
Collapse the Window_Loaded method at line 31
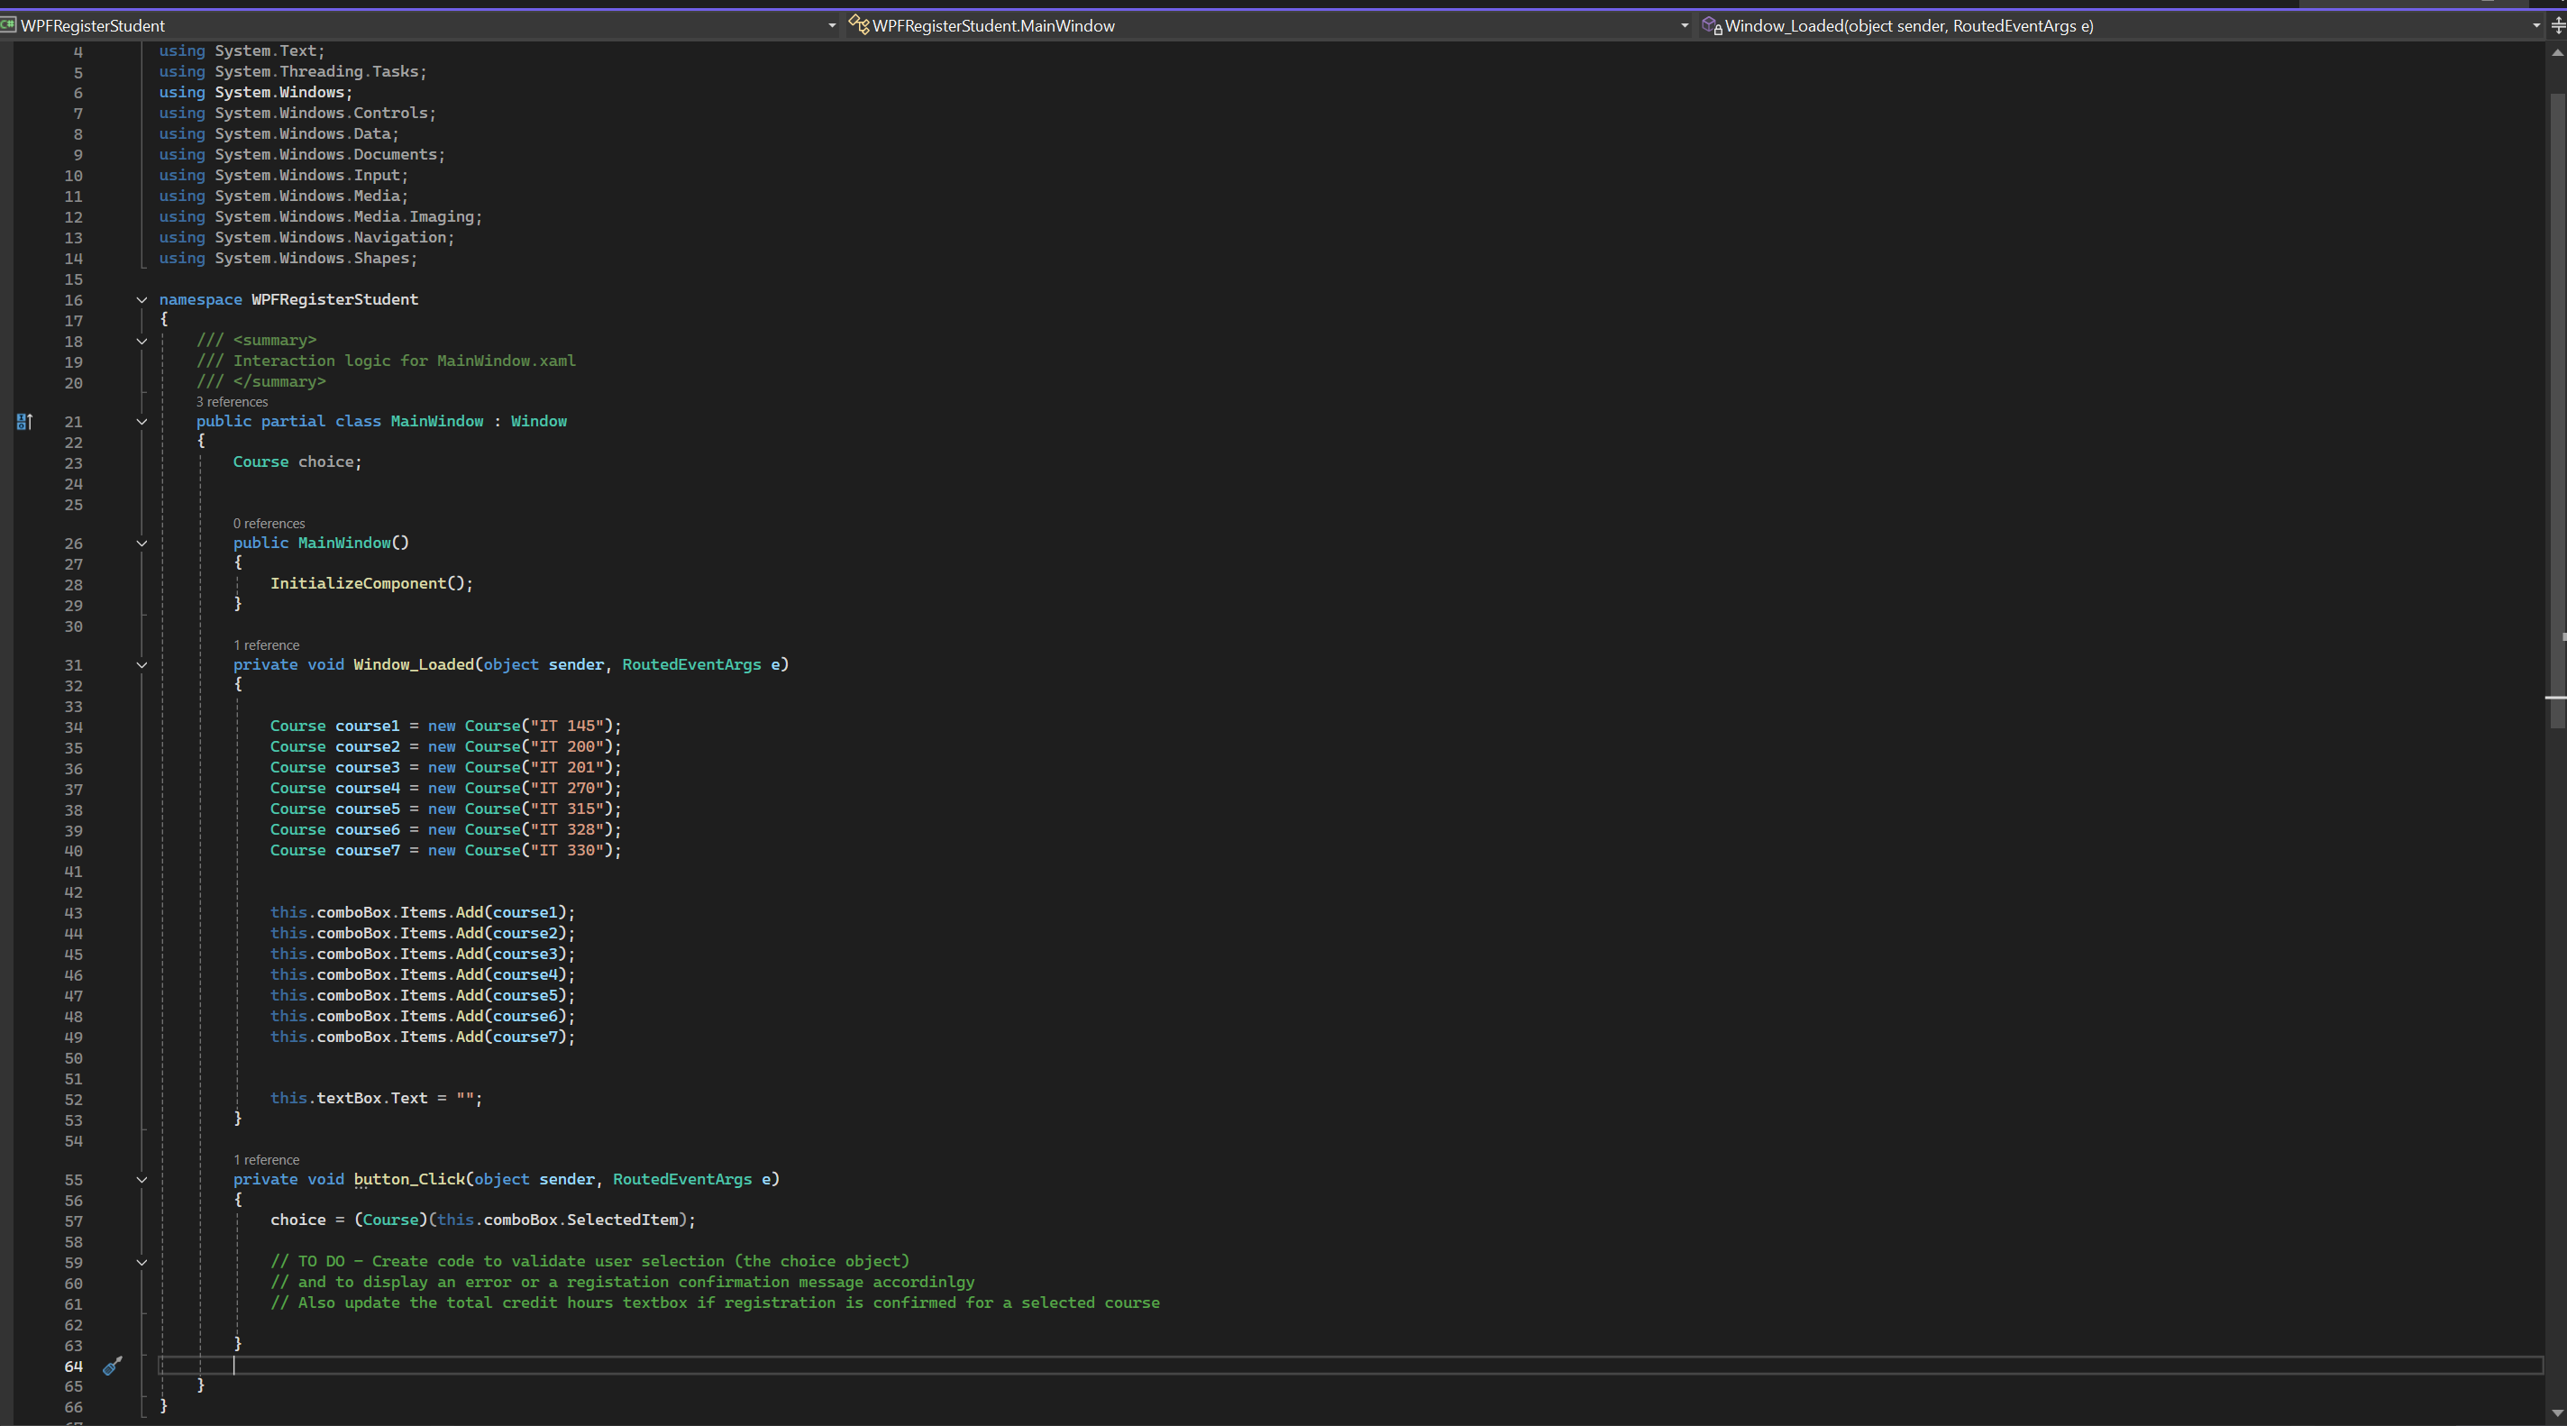pos(142,665)
